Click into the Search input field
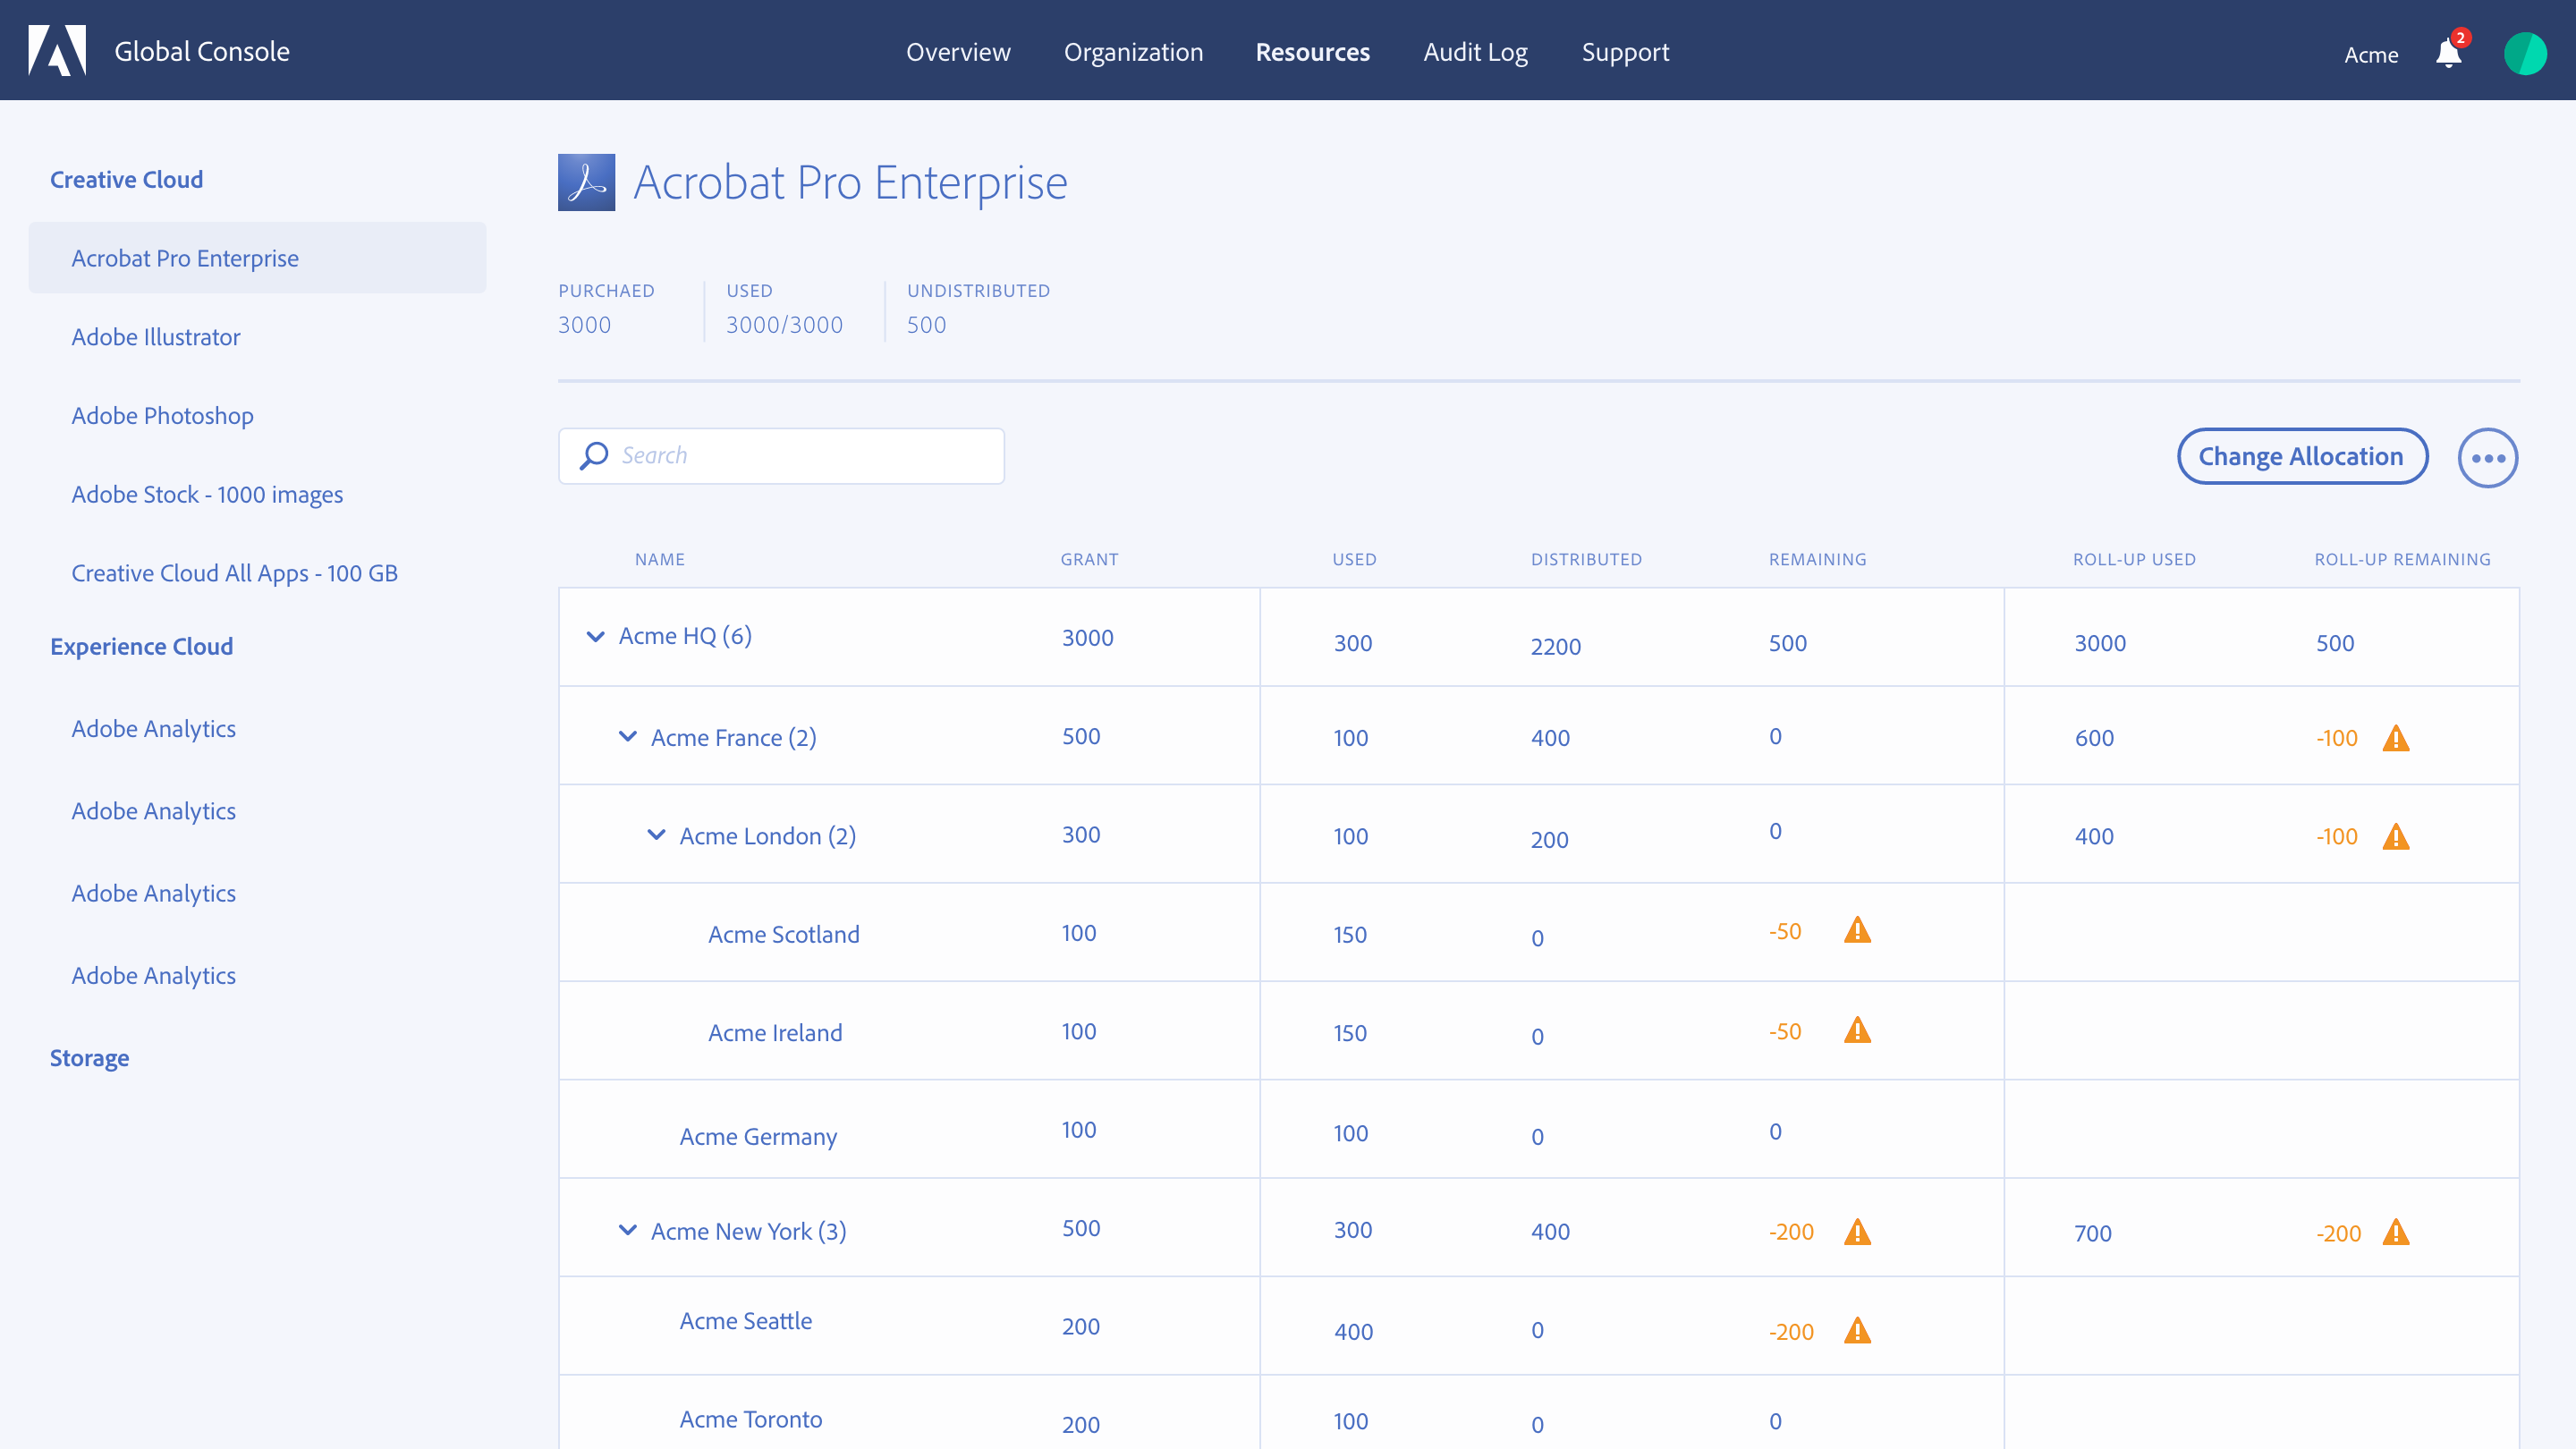This screenshot has height=1449, width=2576. coord(781,456)
